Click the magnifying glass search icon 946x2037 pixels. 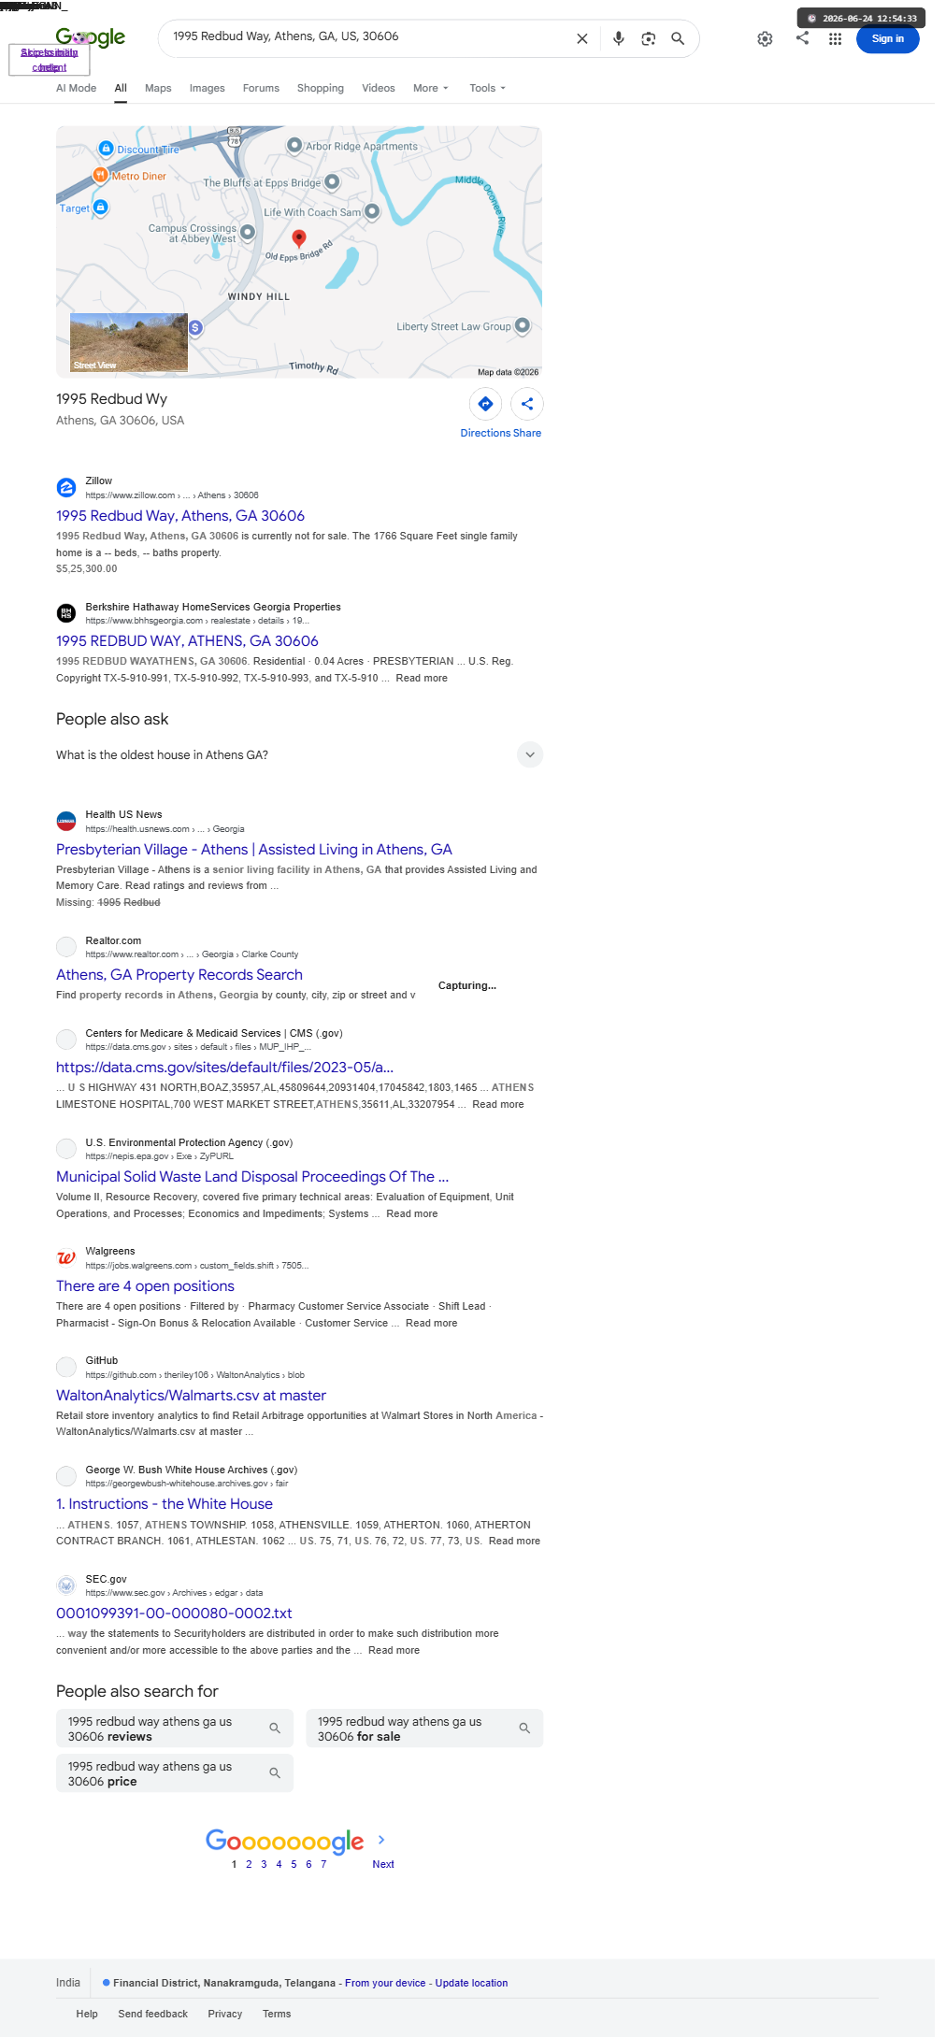tap(678, 38)
